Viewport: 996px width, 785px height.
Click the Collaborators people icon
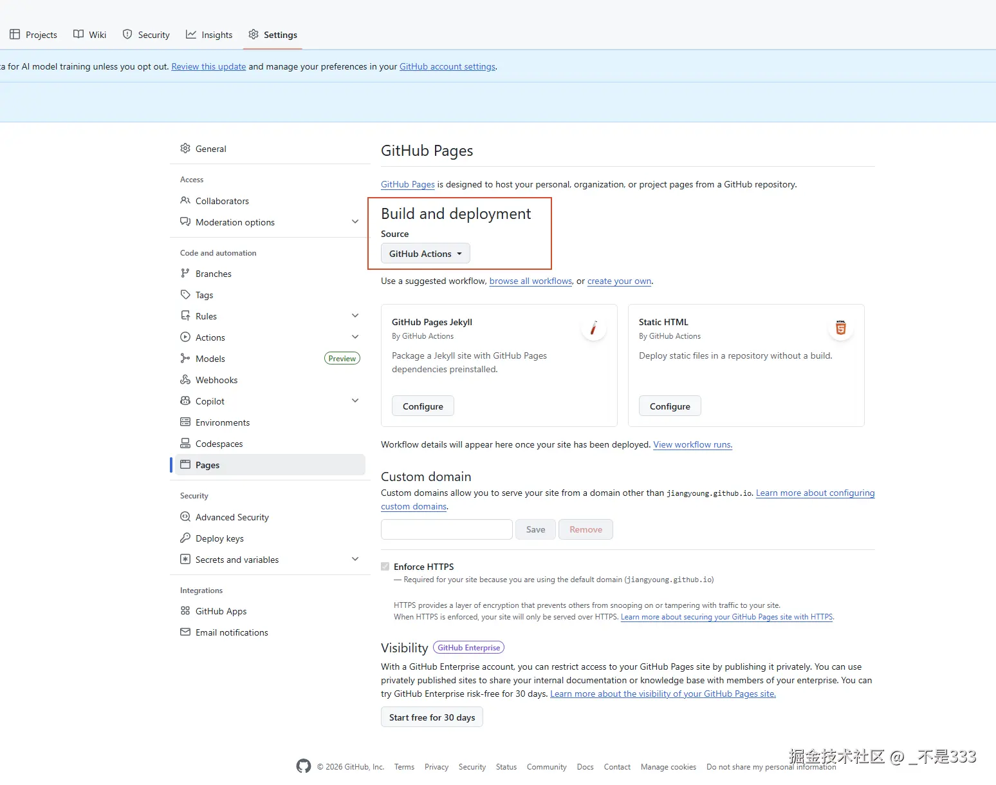(x=185, y=200)
